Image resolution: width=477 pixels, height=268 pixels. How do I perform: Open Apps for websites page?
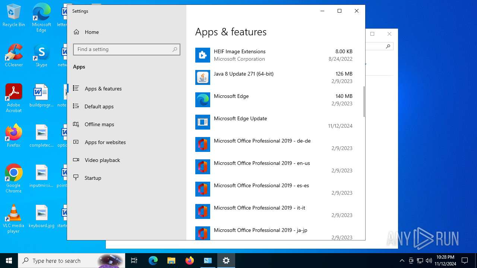pos(127,142)
